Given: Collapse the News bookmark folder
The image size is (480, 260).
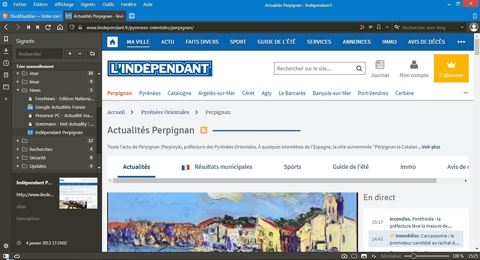Looking at the screenshot, I should tap(18, 90).
